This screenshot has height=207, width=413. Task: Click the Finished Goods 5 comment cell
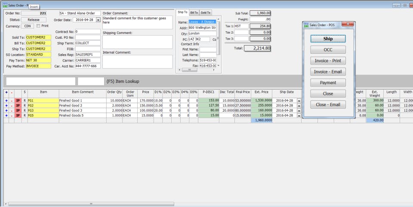[83, 116]
